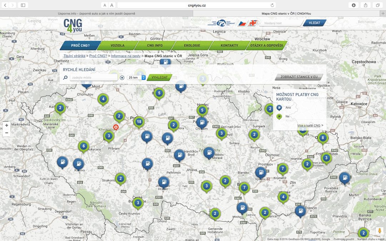Open the cluster marker showing 6 stations
386x241 pixels.
tap(84, 147)
